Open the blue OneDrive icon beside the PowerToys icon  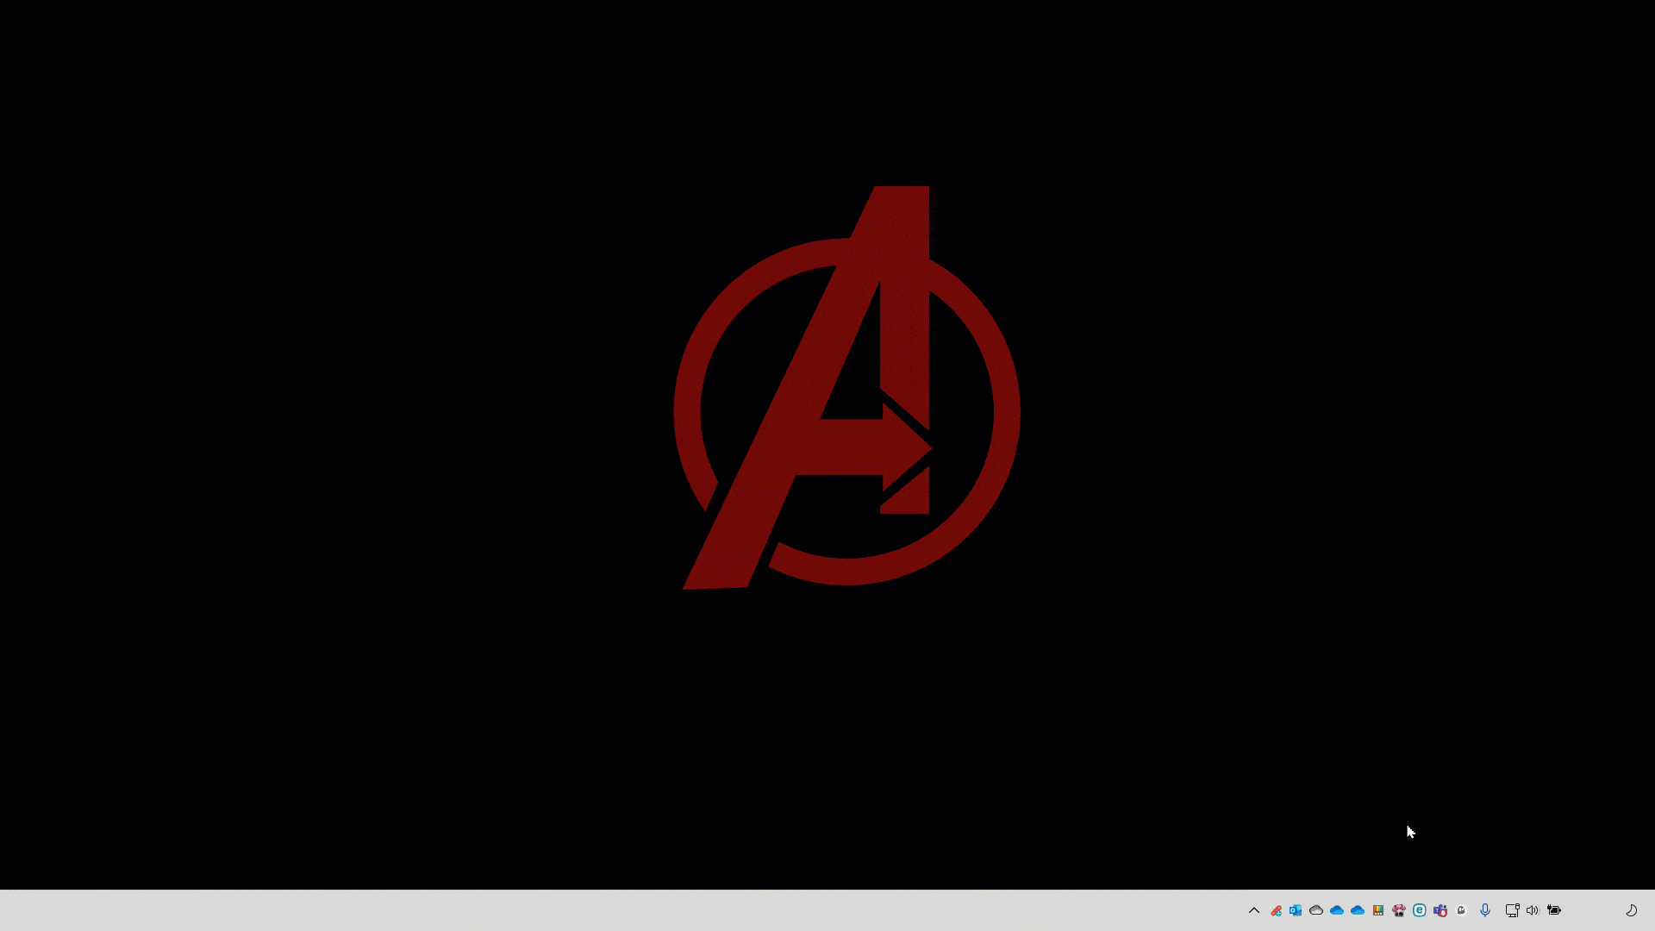pyautogui.click(x=1358, y=910)
